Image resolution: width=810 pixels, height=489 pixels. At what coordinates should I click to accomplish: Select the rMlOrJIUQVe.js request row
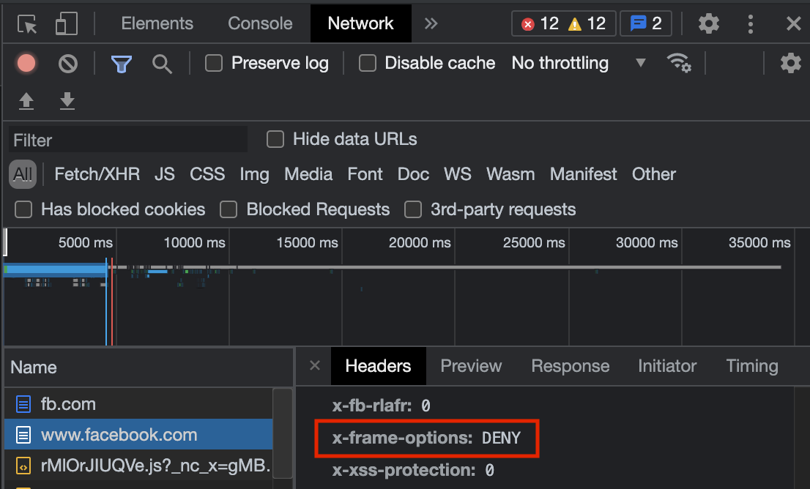[x=138, y=466]
